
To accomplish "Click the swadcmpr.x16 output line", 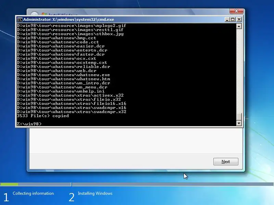I will [x=72, y=108].
